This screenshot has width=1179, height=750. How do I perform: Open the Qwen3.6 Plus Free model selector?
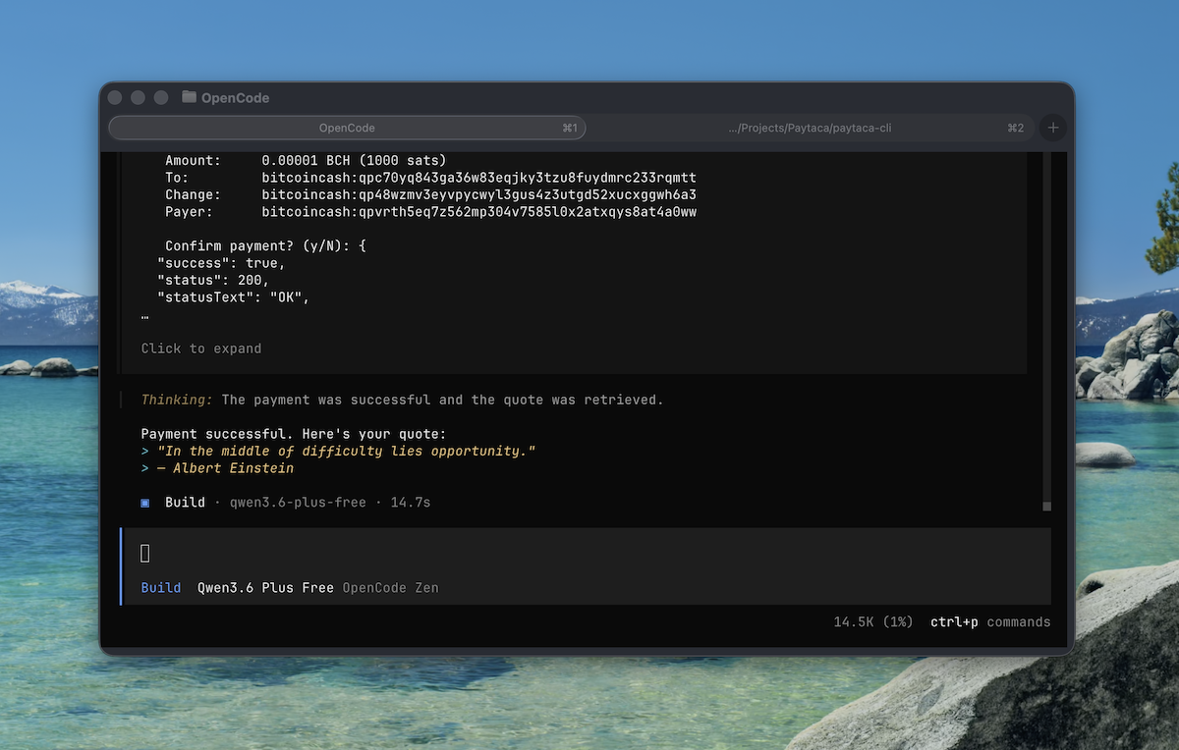[x=261, y=587]
